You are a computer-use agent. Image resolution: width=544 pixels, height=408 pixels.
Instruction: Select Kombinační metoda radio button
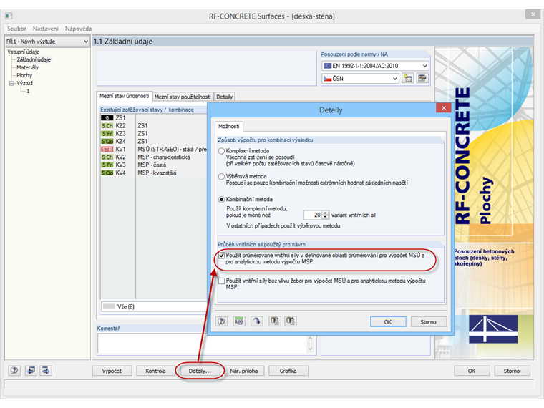click(x=221, y=200)
